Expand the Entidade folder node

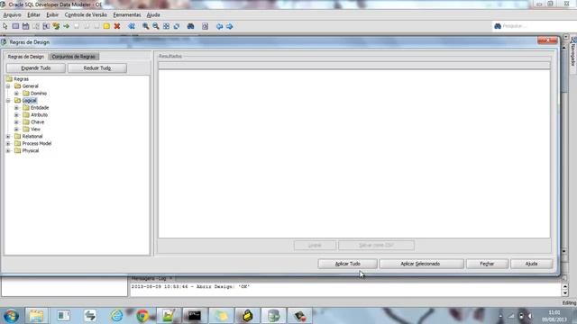(x=16, y=108)
